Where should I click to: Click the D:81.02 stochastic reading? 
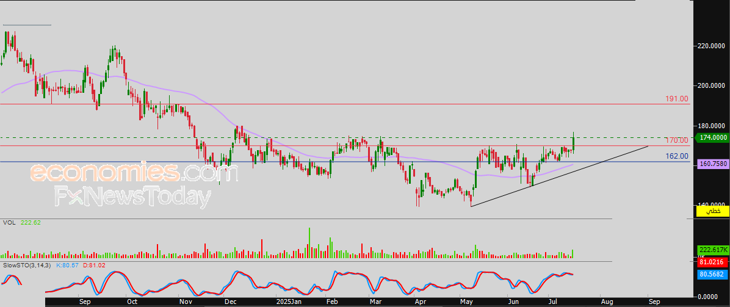[x=93, y=265]
